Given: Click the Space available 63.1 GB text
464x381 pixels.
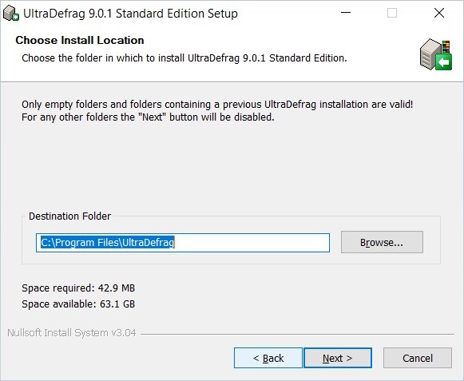Looking at the screenshot, I should [78, 304].
